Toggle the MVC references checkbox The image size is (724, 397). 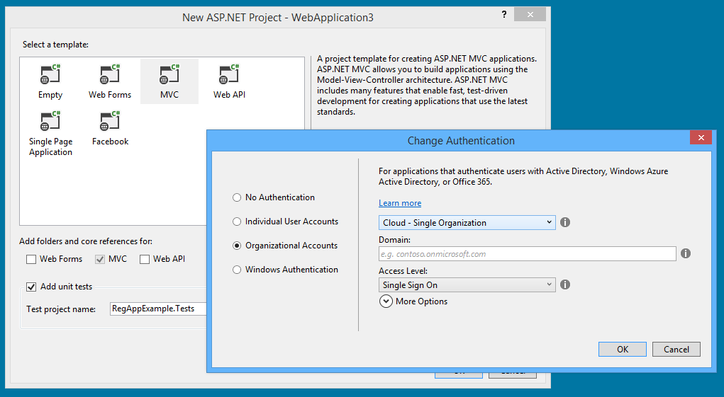tap(100, 259)
